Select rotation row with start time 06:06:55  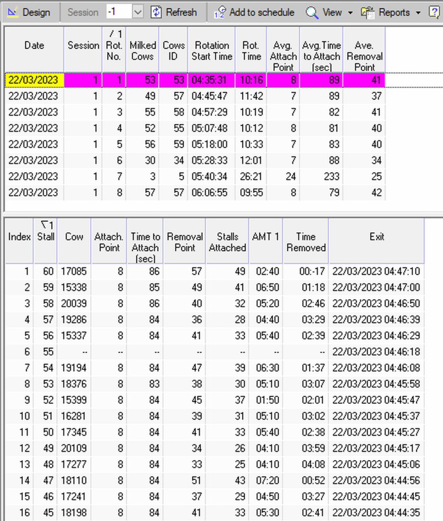coord(212,192)
